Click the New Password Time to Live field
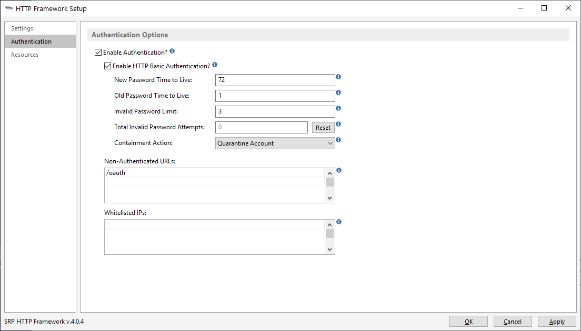Image resolution: width=581 pixels, height=331 pixels. [x=275, y=80]
